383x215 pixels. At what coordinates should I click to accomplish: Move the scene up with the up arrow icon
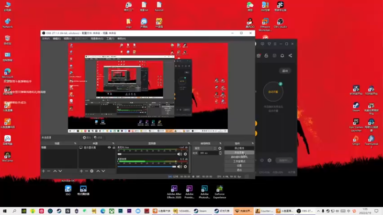tap(55, 171)
